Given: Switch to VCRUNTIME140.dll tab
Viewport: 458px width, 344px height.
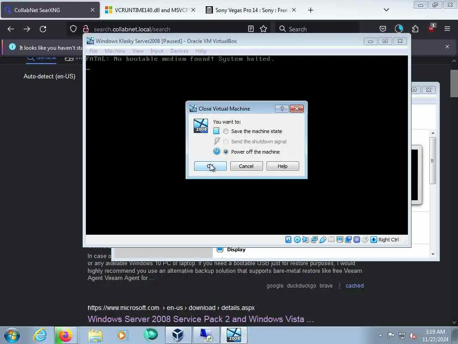Looking at the screenshot, I should pyautogui.click(x=150, y=10).
